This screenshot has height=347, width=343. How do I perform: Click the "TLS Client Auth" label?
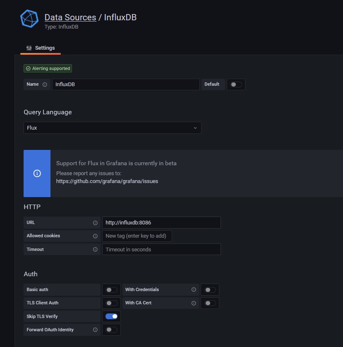click(x=43, y=303)
